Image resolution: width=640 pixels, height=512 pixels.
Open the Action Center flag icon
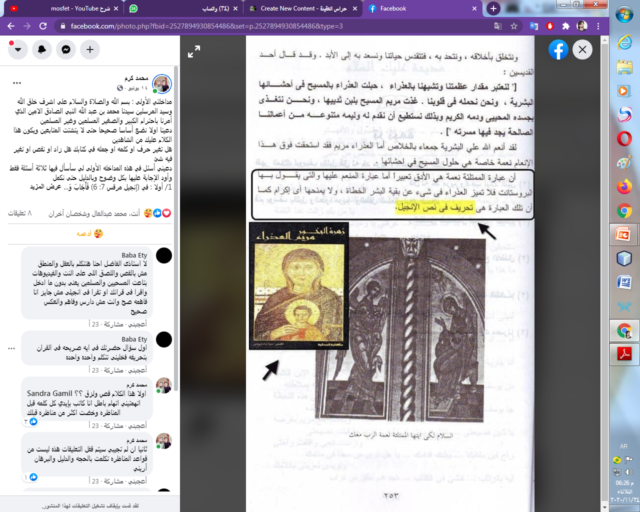pyautogui.click(x=629, y=460)
